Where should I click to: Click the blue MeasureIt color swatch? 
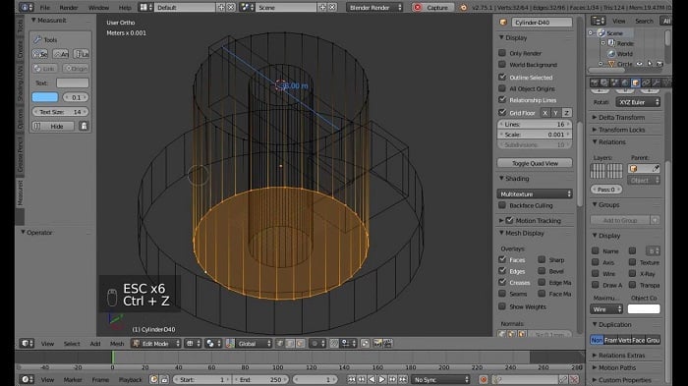(x=45, y=97)
